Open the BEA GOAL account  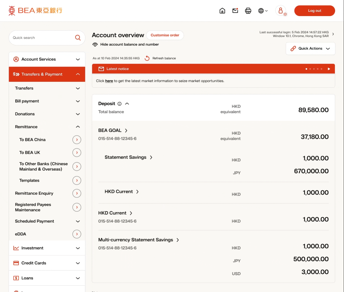[x=113, y=130]
